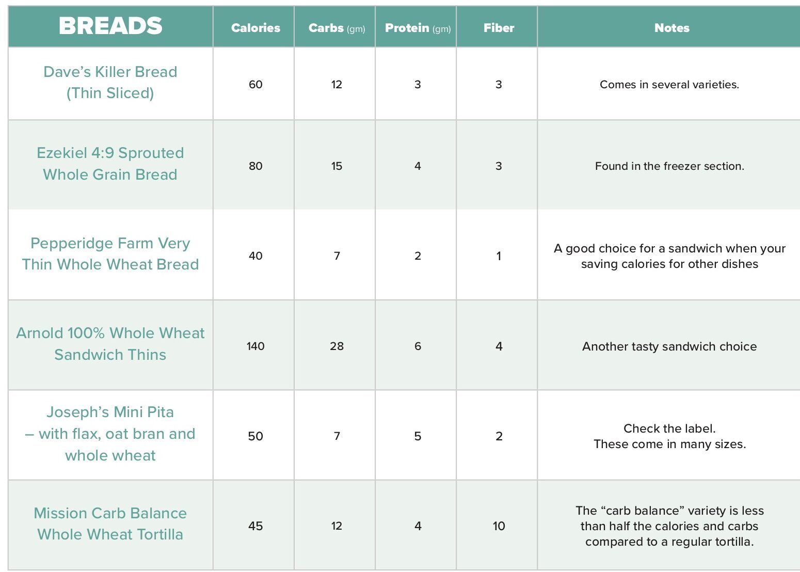Image resolution: width=800 pixels, height=572 pixels.
Task: Click the 'Found in the freezer section.' note
Action: click(669, 166)
